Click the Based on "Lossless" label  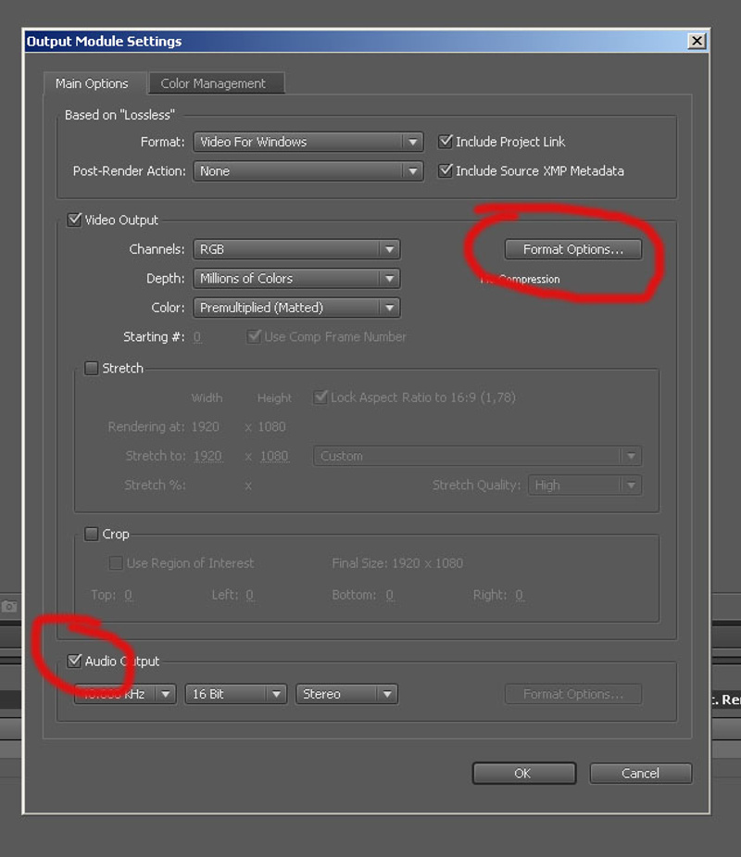(x=119, y=115)
